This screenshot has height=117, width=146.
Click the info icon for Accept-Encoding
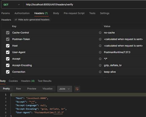100,65
